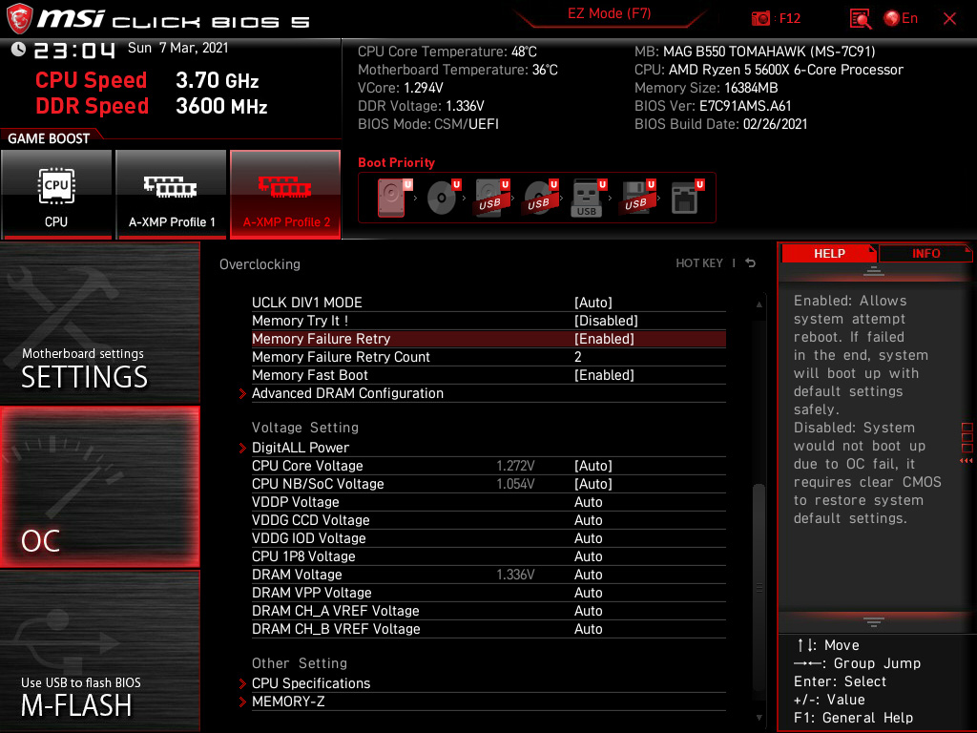Open the DigitALL Power submenu
Viewport: 977px width, 733px height.
point(301,447)
